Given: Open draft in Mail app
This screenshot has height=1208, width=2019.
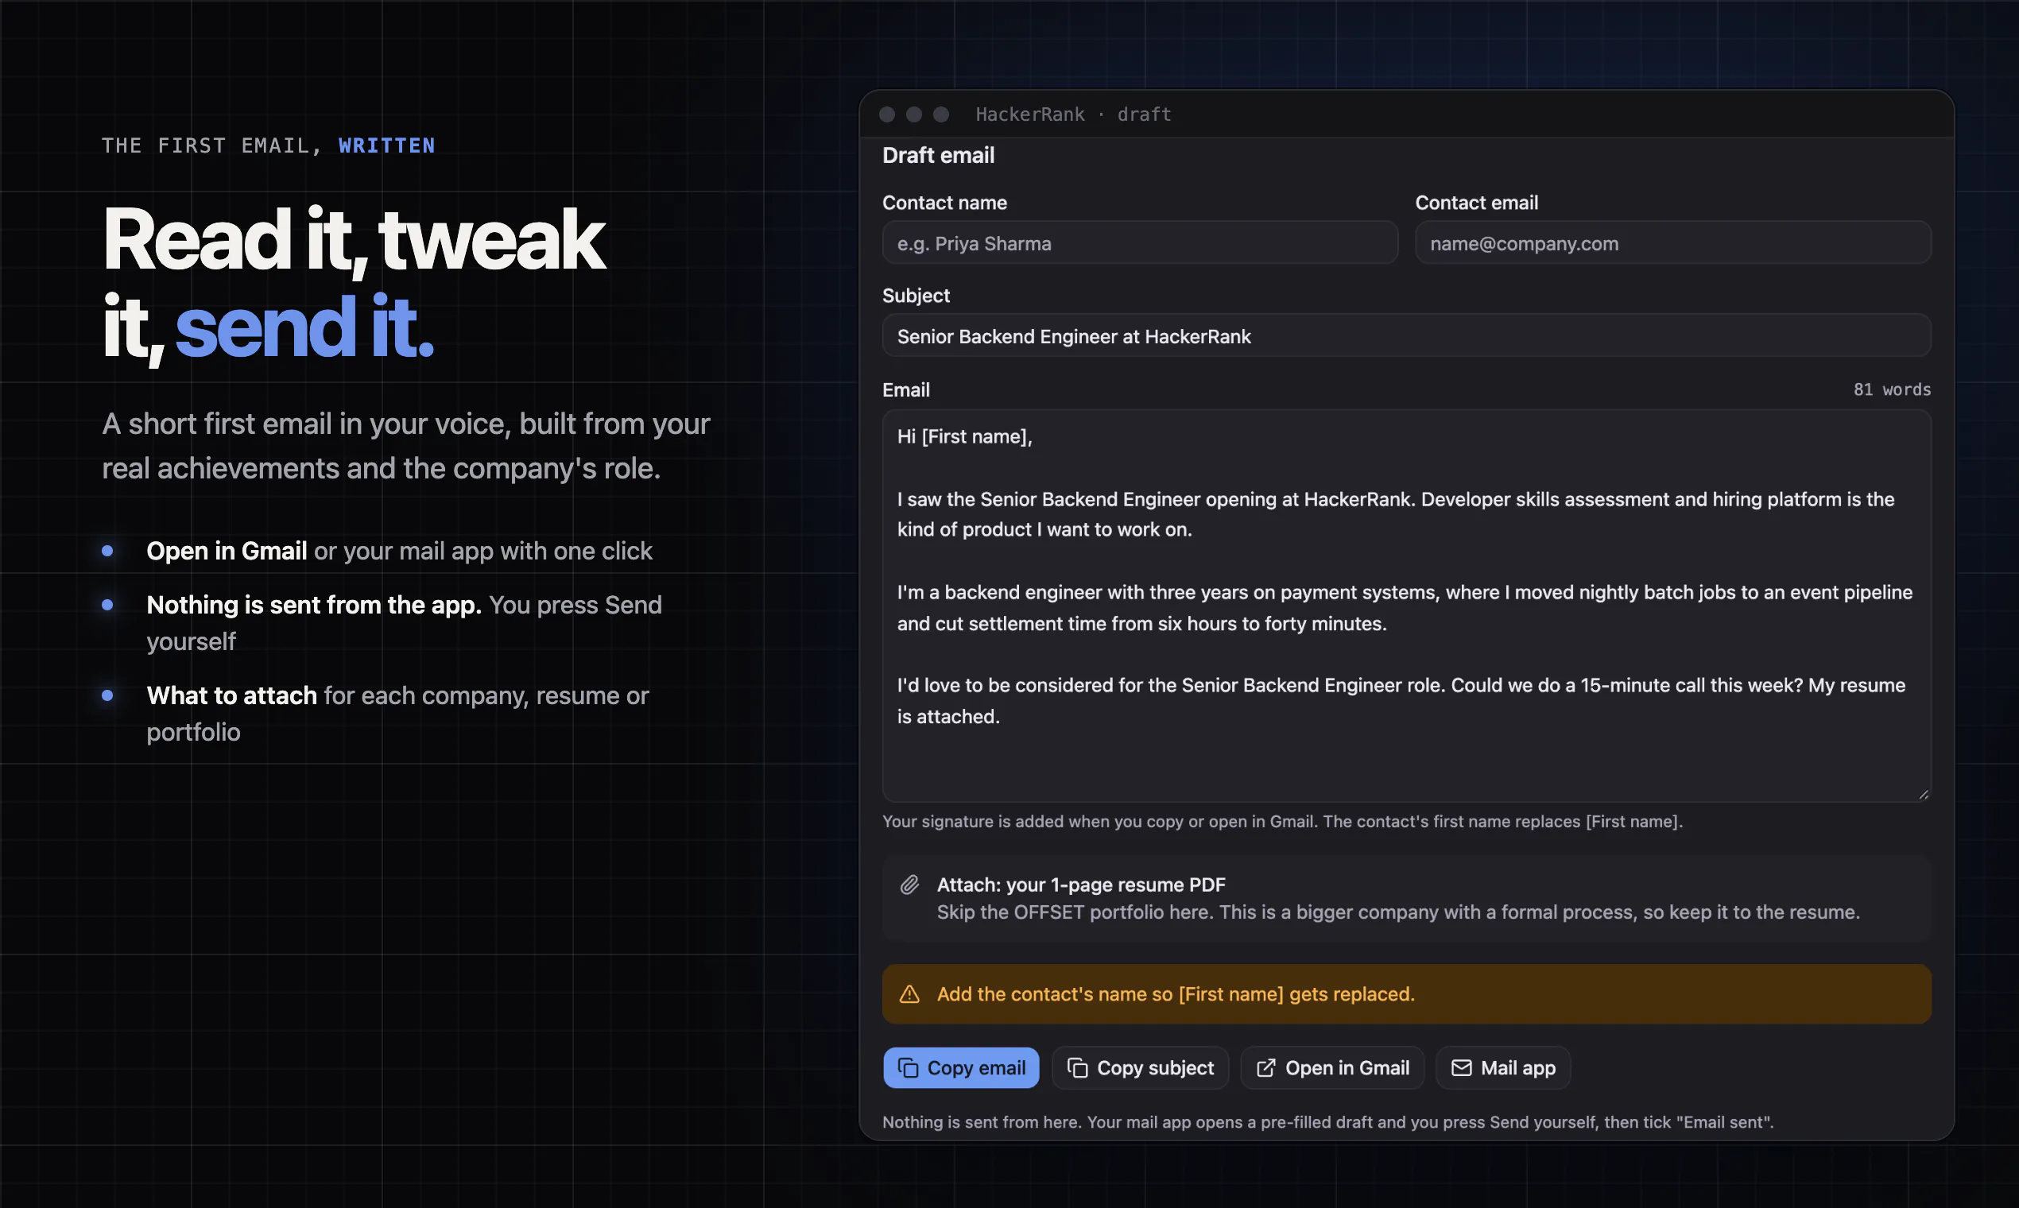Looking at the screenshot, I should 1503,1067.
